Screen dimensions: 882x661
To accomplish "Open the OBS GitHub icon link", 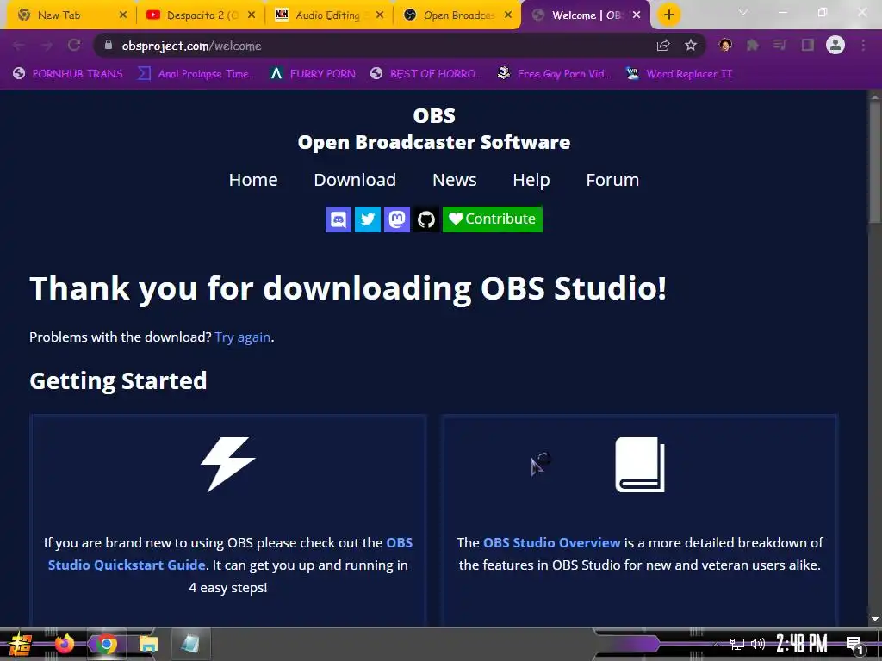I will point(425,219).
